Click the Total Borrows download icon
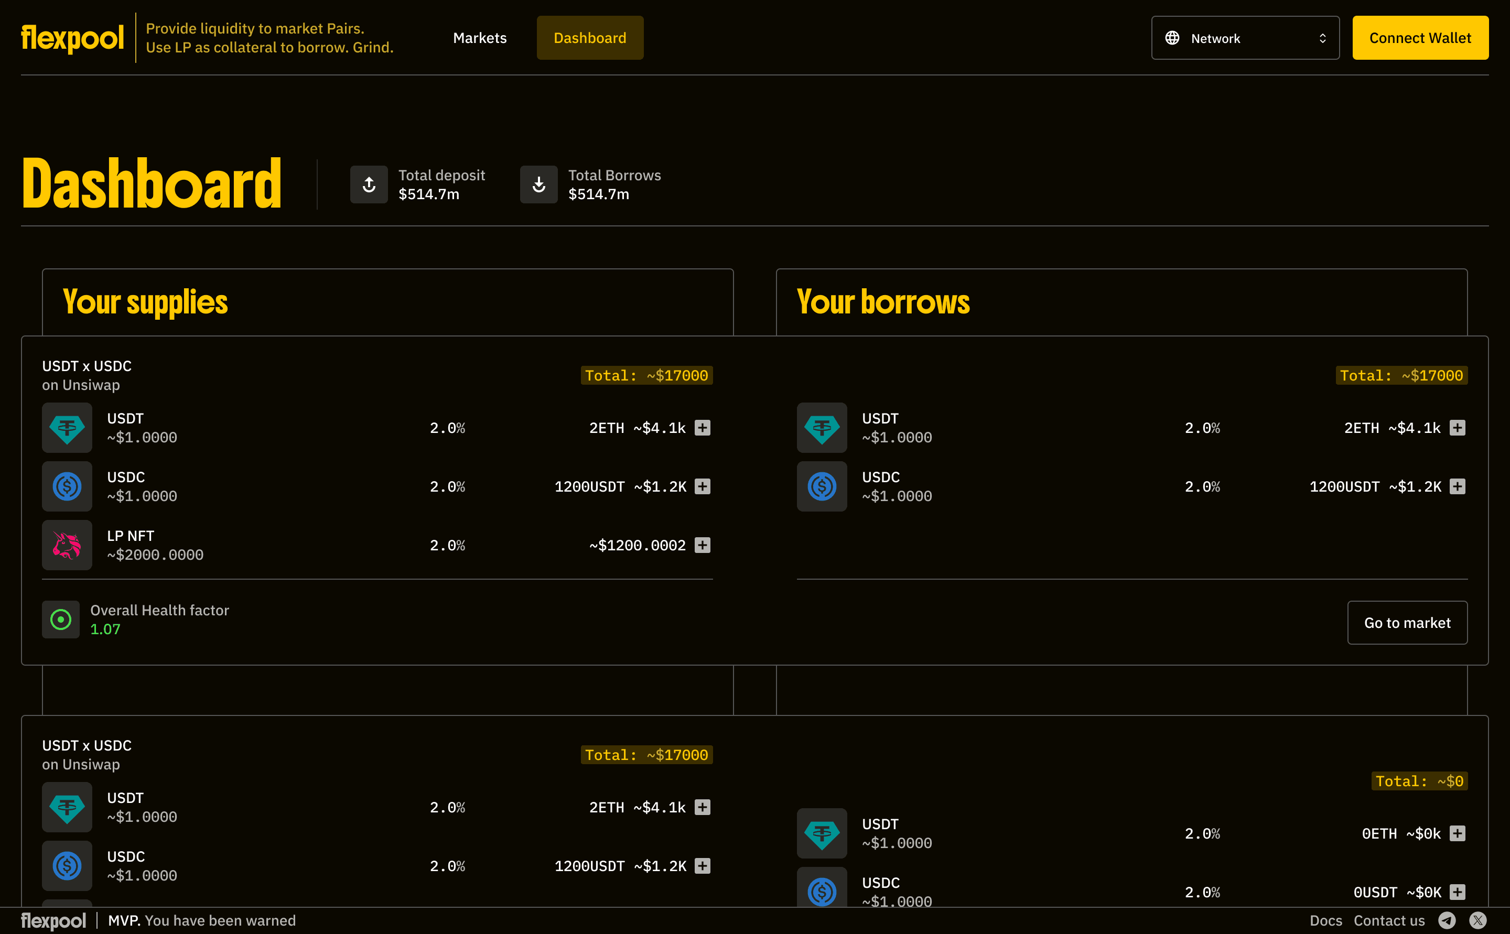The width and height of the screenshot is (1510, 934). point(539,184)
